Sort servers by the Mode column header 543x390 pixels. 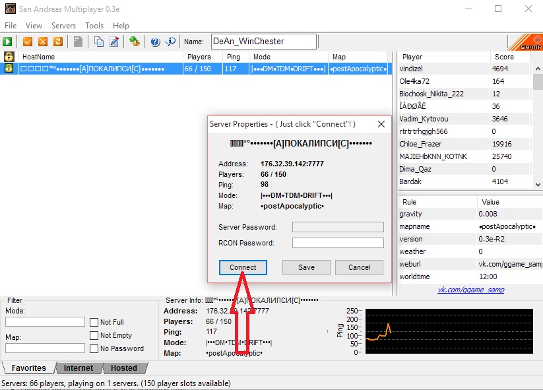288,57
